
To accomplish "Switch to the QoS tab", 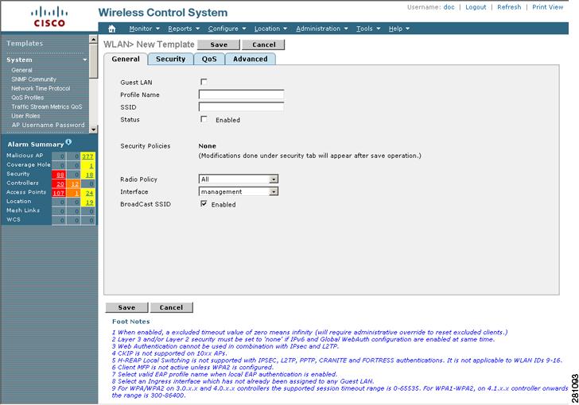I will (209, 59).
